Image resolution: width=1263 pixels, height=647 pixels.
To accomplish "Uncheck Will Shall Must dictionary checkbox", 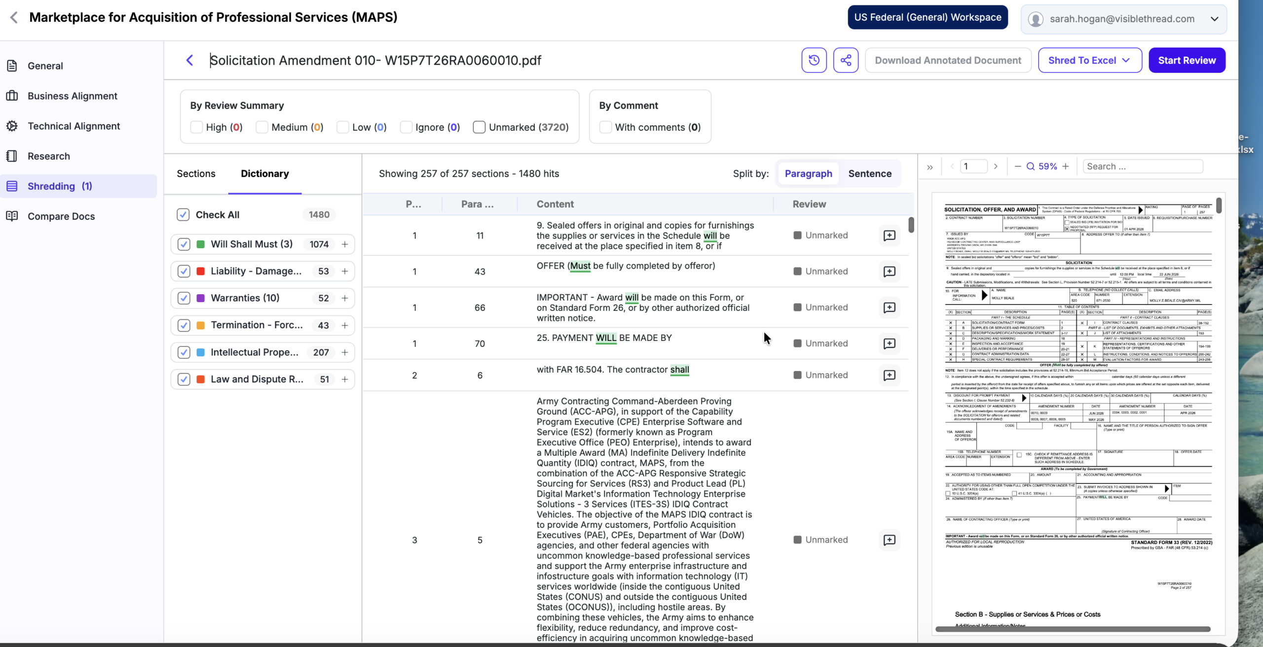I will coord(184,244).
